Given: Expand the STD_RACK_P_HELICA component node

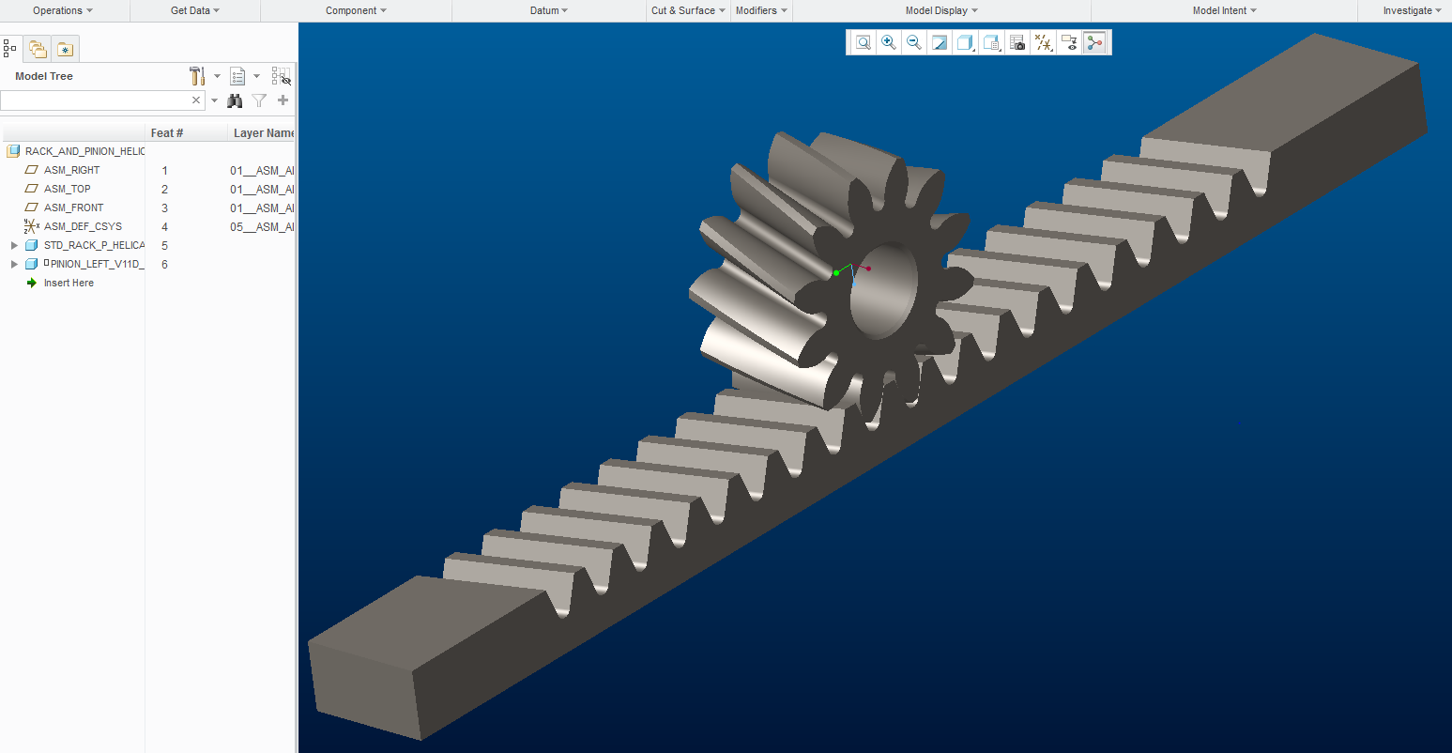Looking at the screenshot, I should [x=14, y=245].
